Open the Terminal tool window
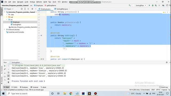The width and height of the screenshot is (171, 96). tap(34, 87)
